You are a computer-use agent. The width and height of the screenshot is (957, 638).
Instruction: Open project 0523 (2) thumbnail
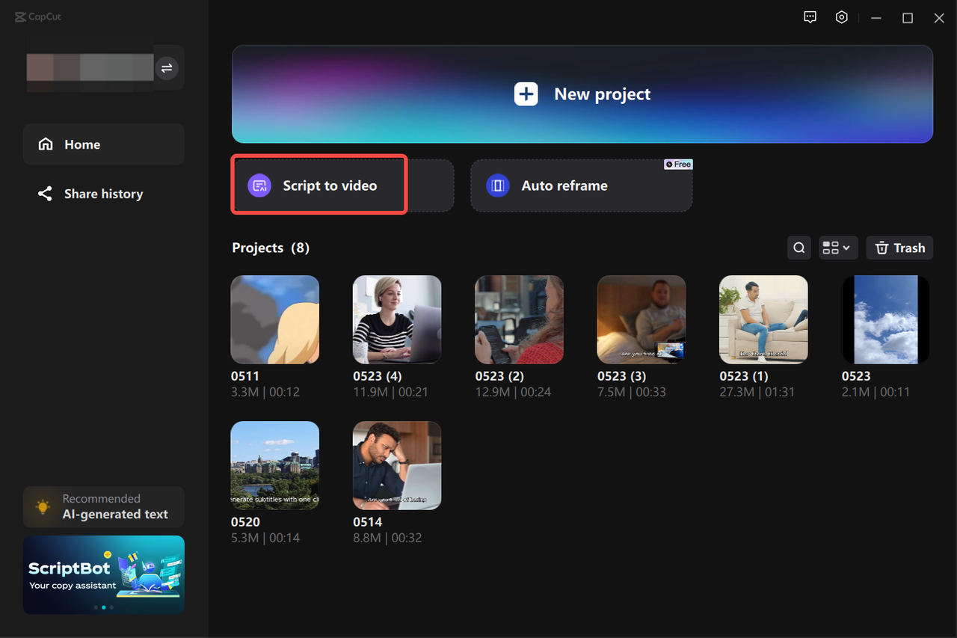(520, 319)
